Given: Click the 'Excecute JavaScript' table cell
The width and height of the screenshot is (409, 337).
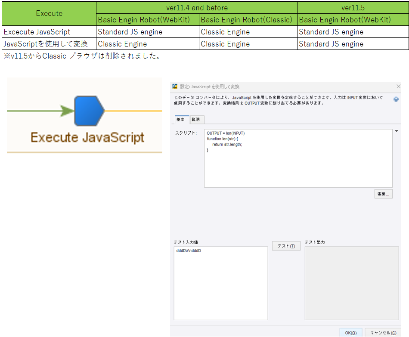Looking at the screenshot, I should (x=49, y=32).
